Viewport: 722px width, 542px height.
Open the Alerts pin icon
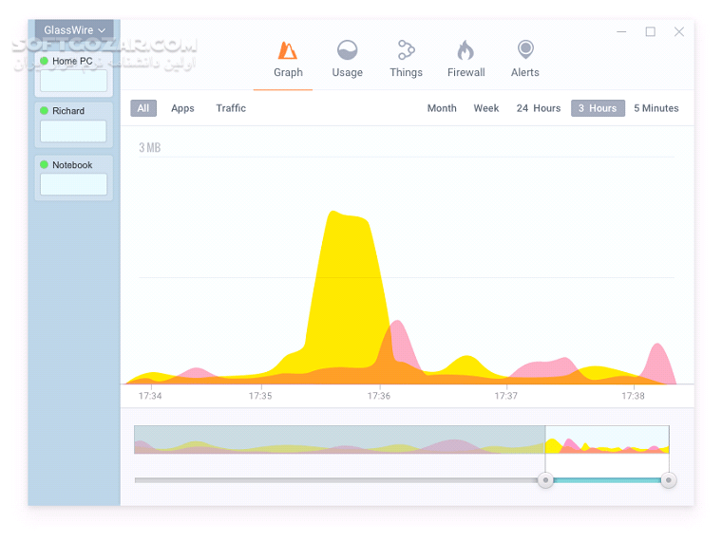[524, 49]
